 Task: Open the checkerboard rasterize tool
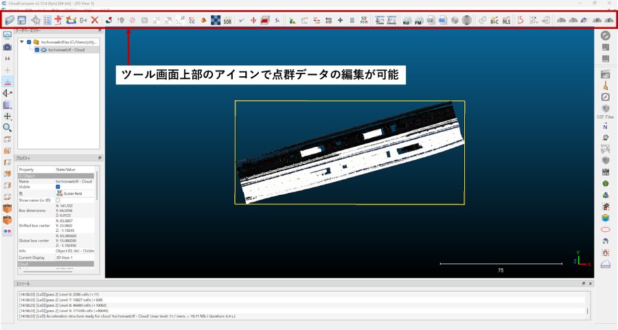point(216,20)
